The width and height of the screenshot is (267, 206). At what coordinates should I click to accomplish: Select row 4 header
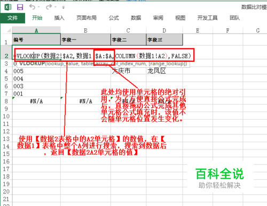pyautogui.click(x=6, y=71)
